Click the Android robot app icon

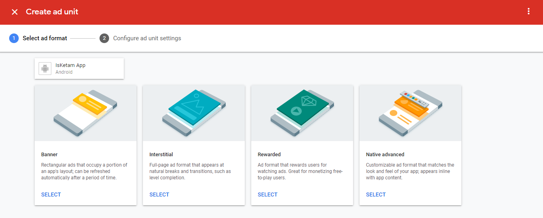[x=45, y=69]
